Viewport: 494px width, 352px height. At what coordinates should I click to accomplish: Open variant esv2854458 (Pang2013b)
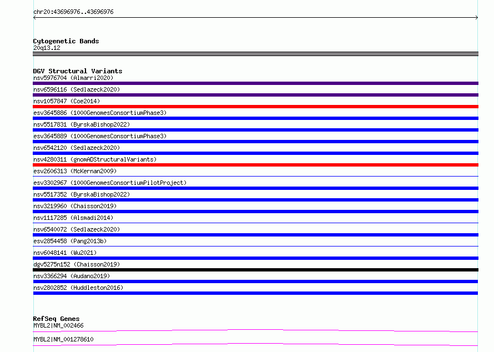(70, 241)
